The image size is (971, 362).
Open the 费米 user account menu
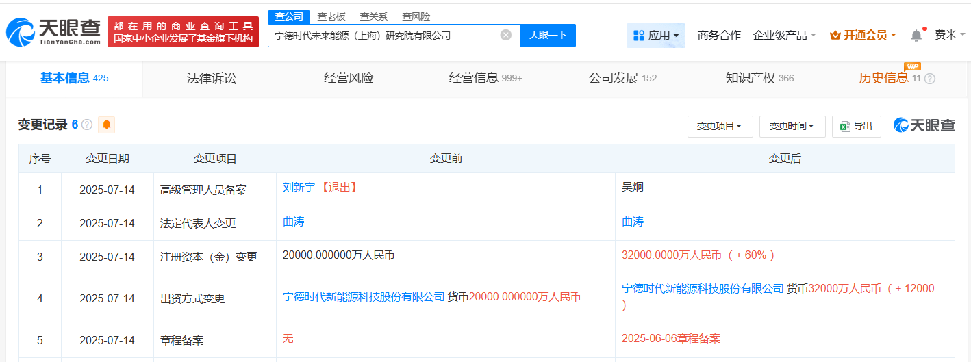click(950, 35)
